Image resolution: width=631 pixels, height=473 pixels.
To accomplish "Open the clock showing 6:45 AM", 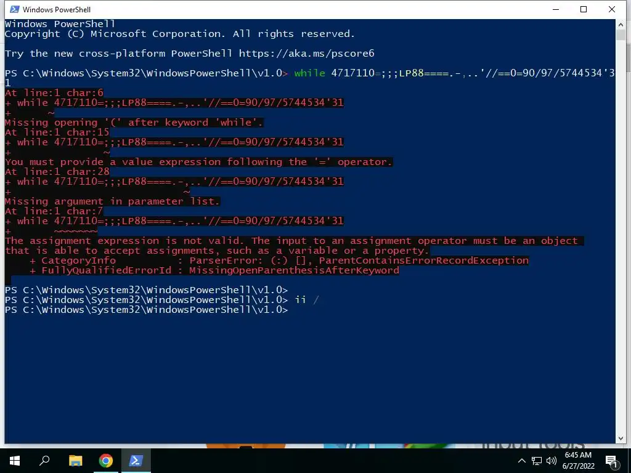I will 578,461.
